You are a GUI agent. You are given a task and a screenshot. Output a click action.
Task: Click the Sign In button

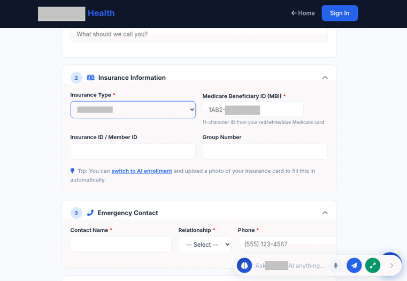pos(340,13)
